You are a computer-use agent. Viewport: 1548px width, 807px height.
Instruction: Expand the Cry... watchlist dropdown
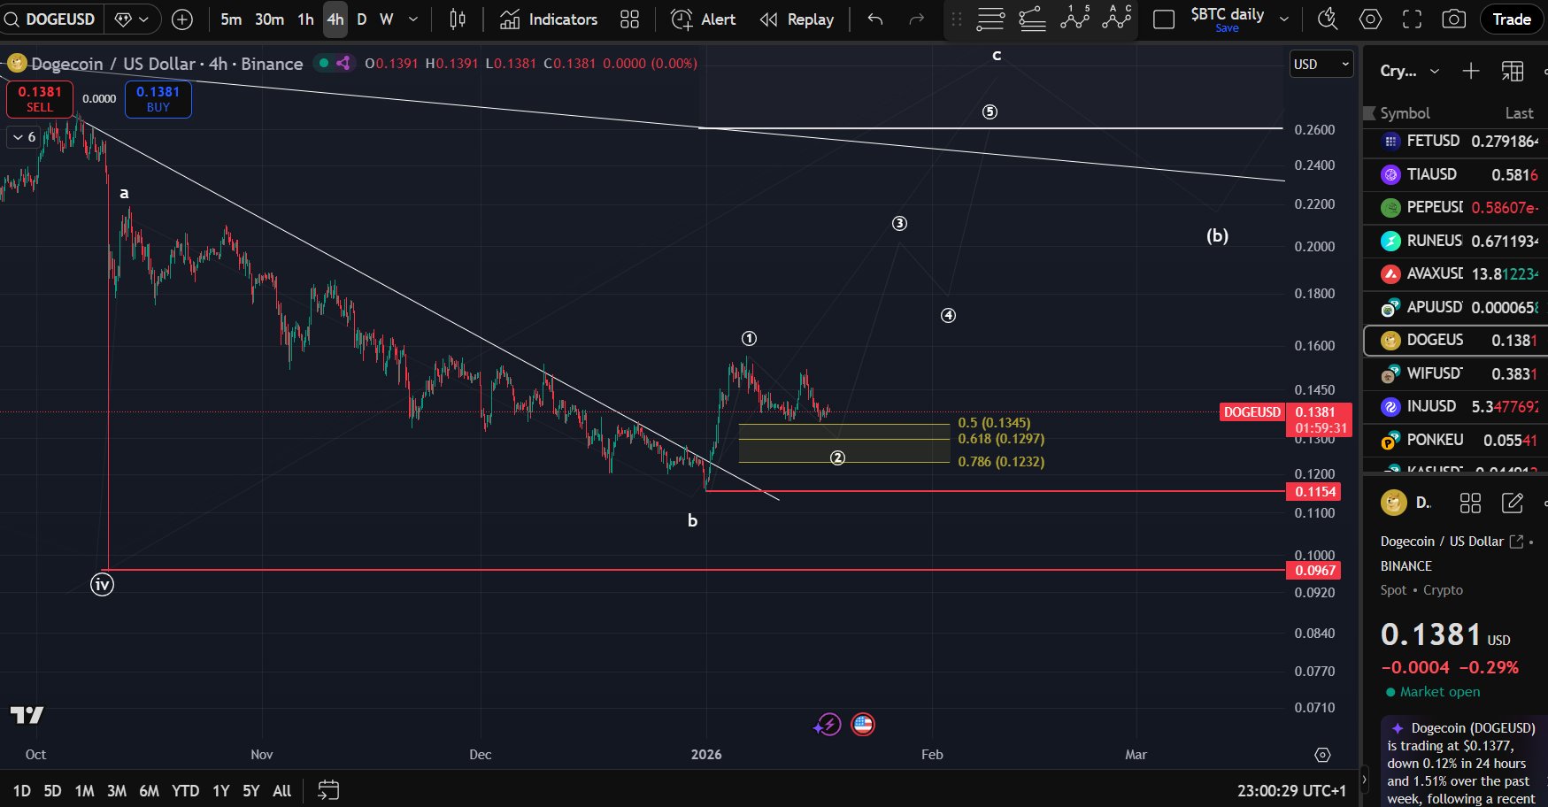point(1410,71)
